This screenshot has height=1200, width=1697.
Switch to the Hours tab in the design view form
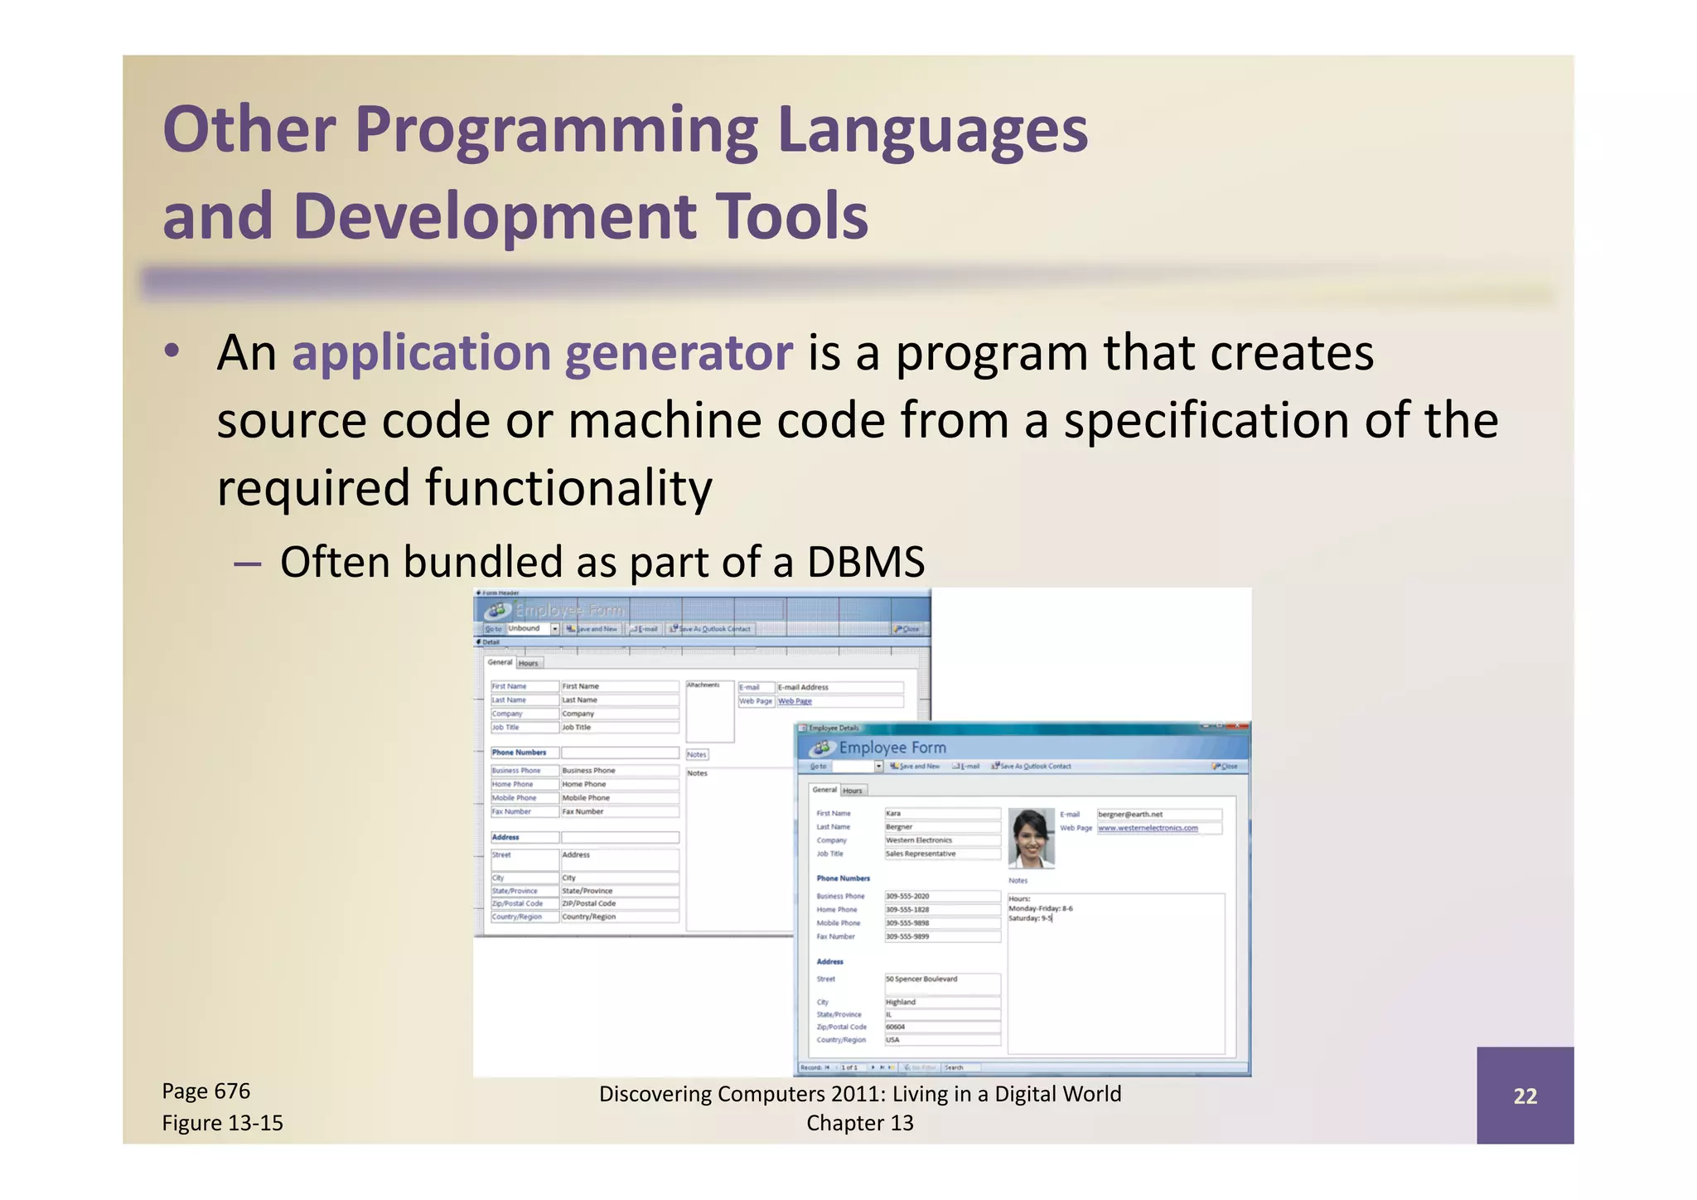click(529, 663)
